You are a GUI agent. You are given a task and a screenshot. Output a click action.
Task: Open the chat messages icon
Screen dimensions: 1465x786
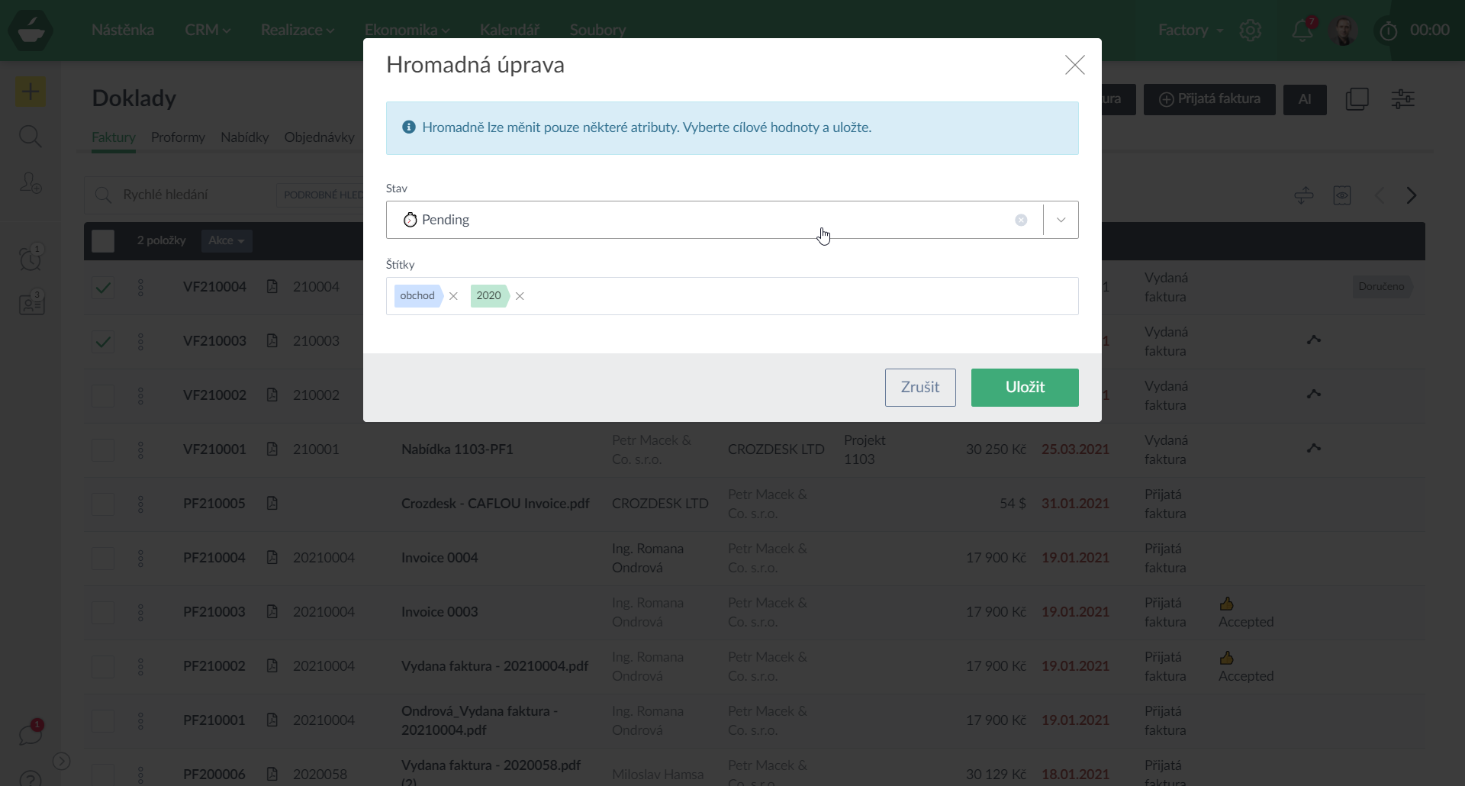click(31, 735)
